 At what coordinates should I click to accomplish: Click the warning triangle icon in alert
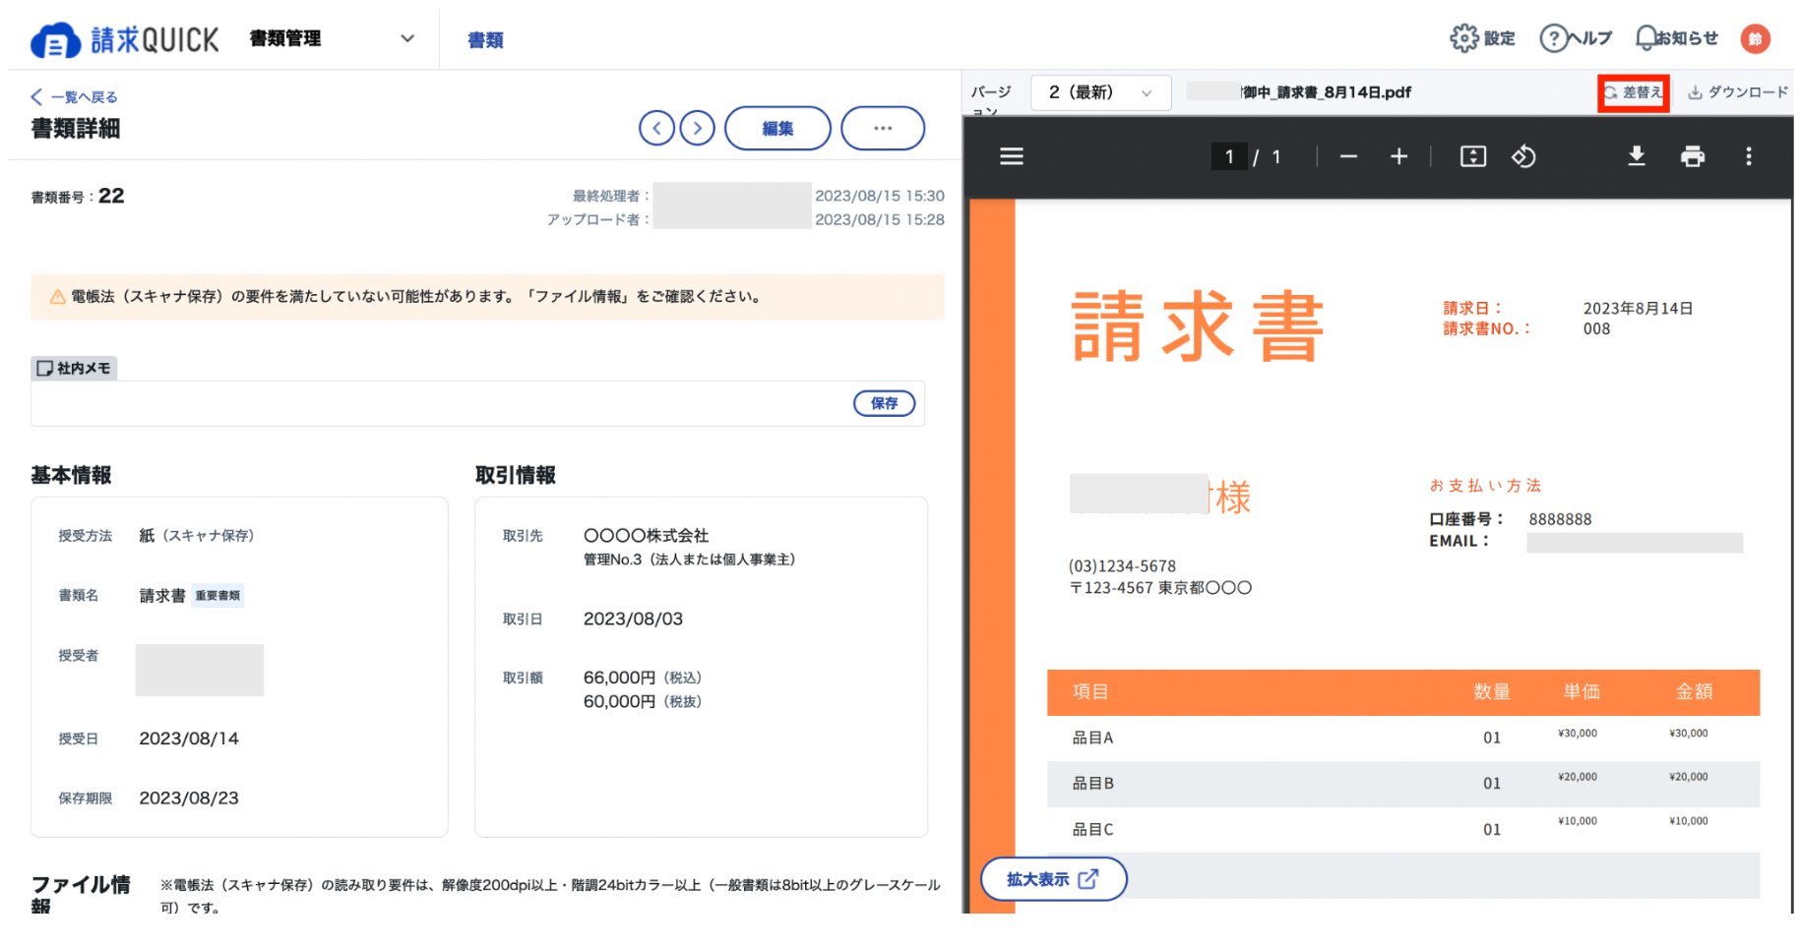click(57, 297)
